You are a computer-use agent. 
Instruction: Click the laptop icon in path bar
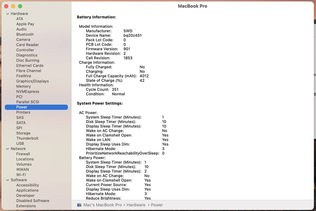coord(79,205)
